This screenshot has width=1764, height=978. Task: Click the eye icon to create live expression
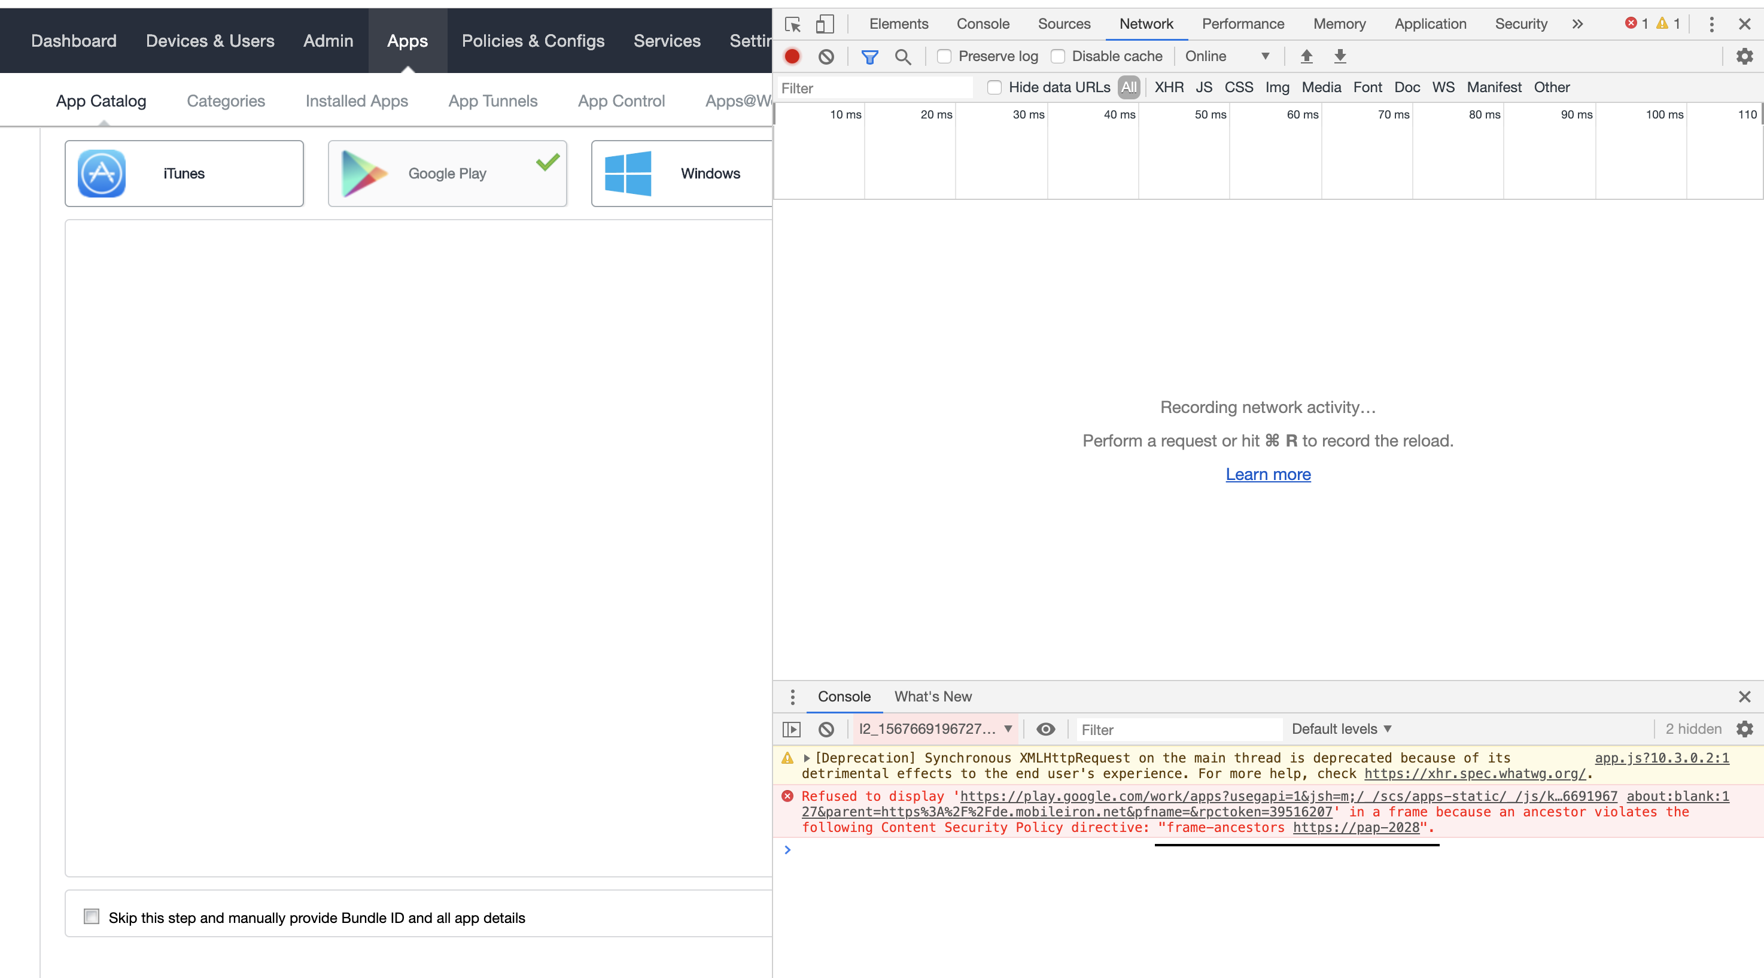point(1046,728)
